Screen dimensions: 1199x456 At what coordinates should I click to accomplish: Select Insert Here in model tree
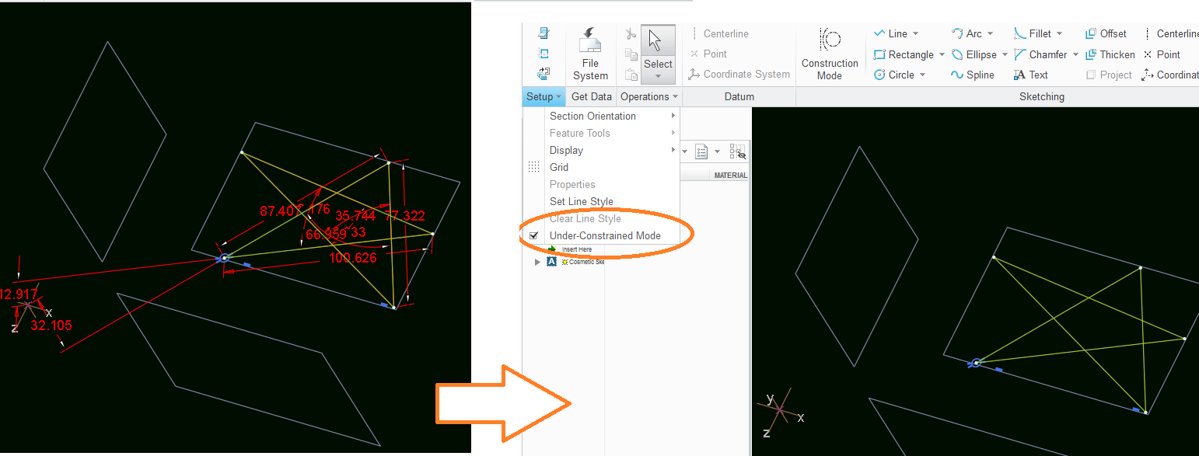[576, 249]
